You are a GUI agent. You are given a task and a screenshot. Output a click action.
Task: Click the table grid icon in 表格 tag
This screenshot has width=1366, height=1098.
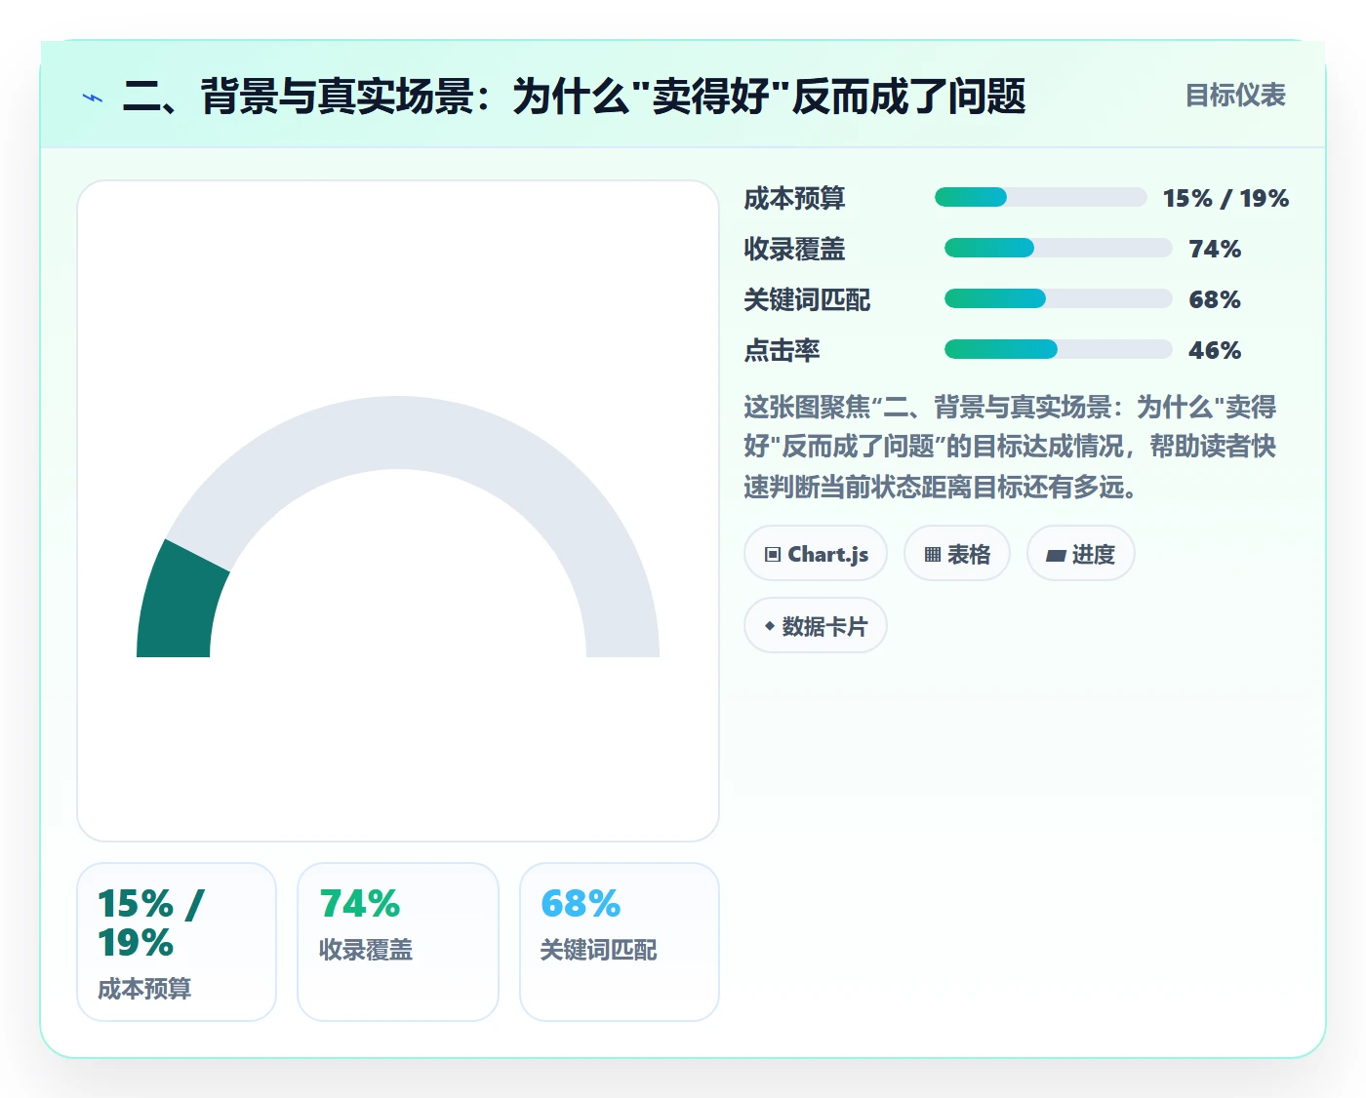933,555
